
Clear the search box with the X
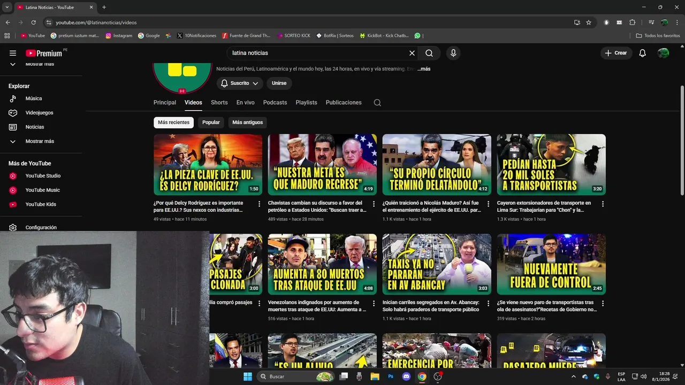click(x=412, y=53)
